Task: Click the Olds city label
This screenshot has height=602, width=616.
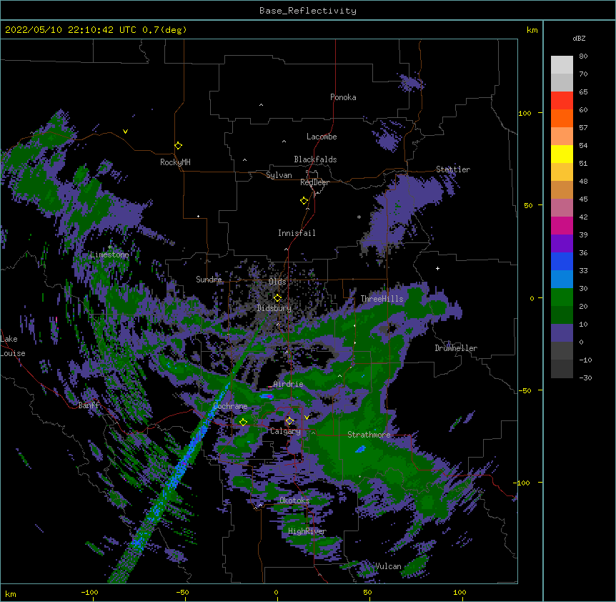Action: click(x=277, y=282)
